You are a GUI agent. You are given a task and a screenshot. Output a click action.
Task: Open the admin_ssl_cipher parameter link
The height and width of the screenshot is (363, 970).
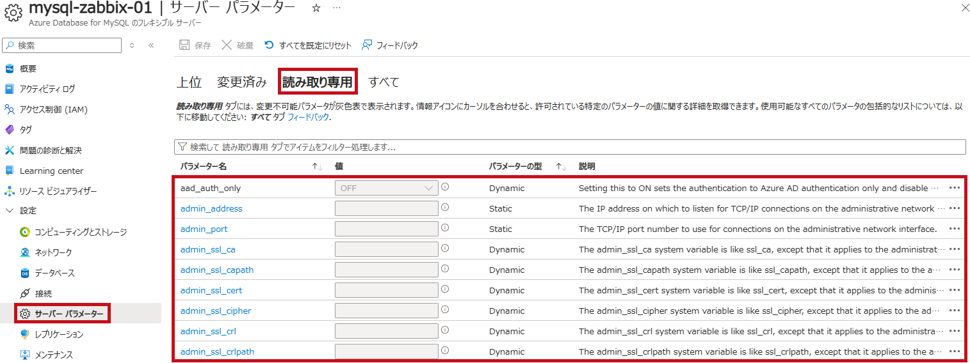click(216, 311)
